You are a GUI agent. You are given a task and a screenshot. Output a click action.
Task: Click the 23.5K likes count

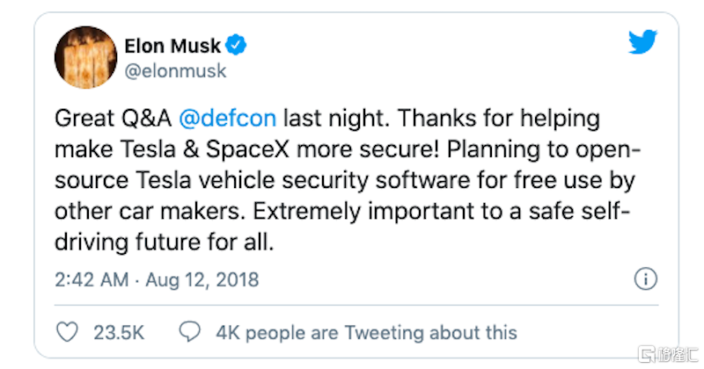point(118,332)
